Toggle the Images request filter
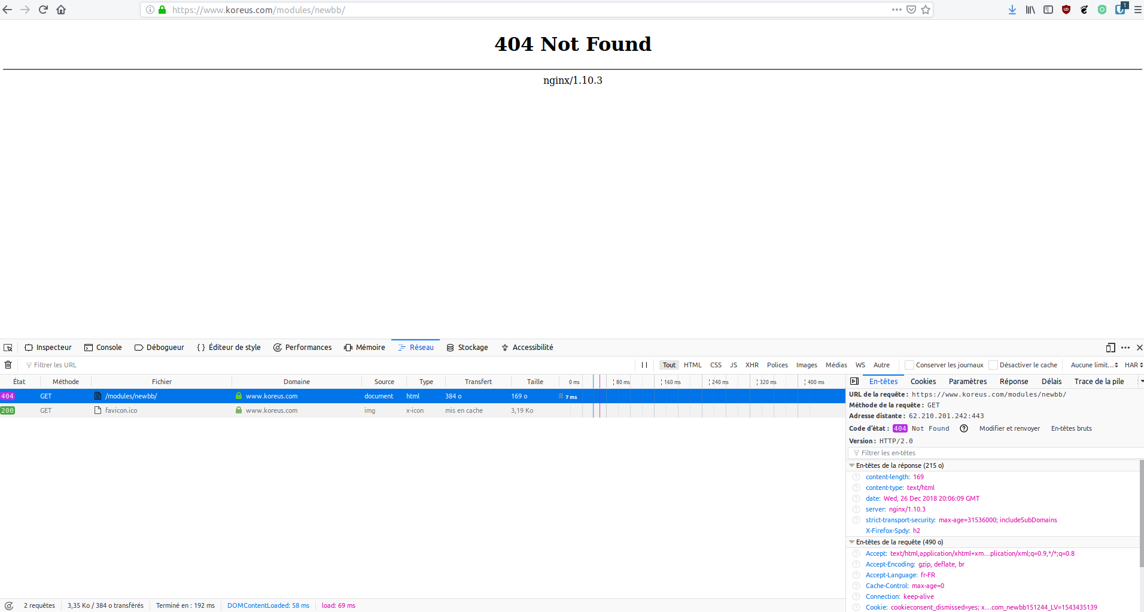Image resolution: width=1144 pixels, height=612 pixels. click(806, 365)
